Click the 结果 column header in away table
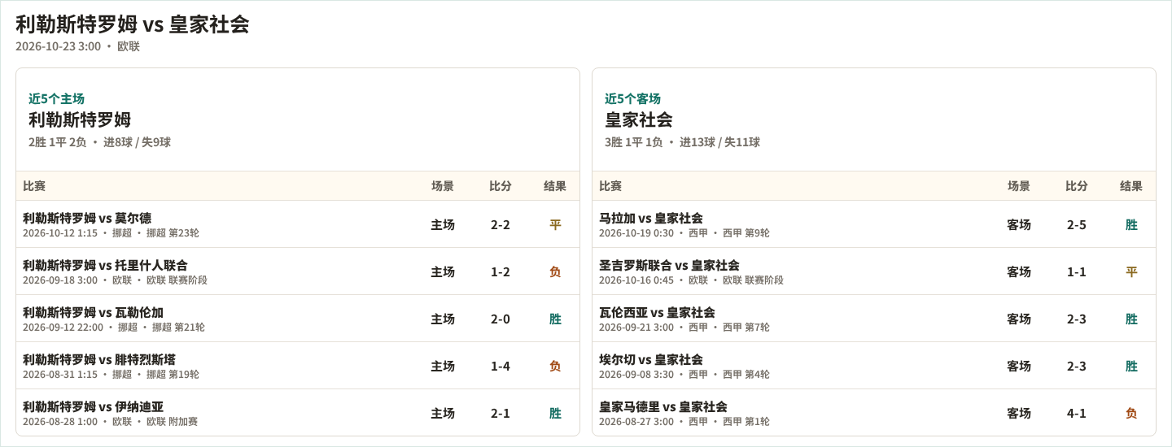Image resolution: width=1172 pixels, height=447 pixels. point(1131,186)
